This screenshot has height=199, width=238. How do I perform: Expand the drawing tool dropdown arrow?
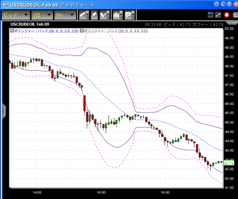(88, 15)
